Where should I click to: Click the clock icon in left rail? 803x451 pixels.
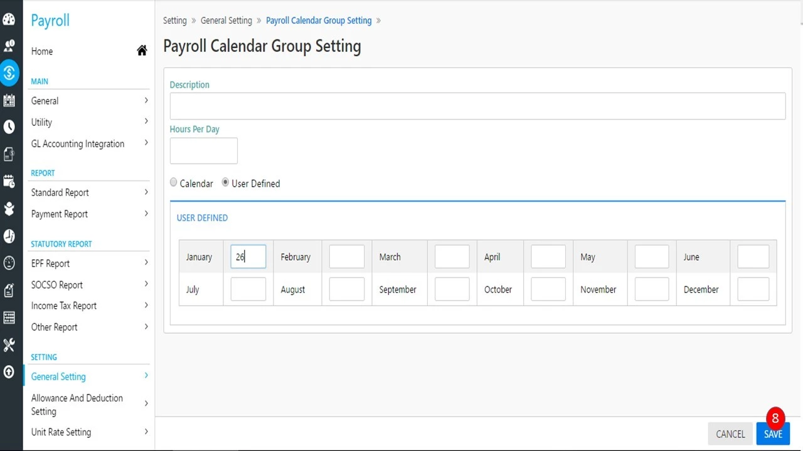pyautogui.click(x=9, y=127)
